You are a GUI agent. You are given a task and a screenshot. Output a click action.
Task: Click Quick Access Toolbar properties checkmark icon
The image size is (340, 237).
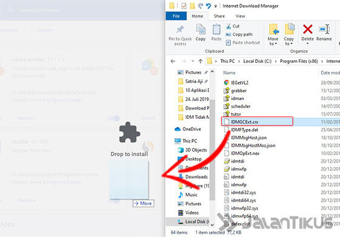[x=183, y=6]
